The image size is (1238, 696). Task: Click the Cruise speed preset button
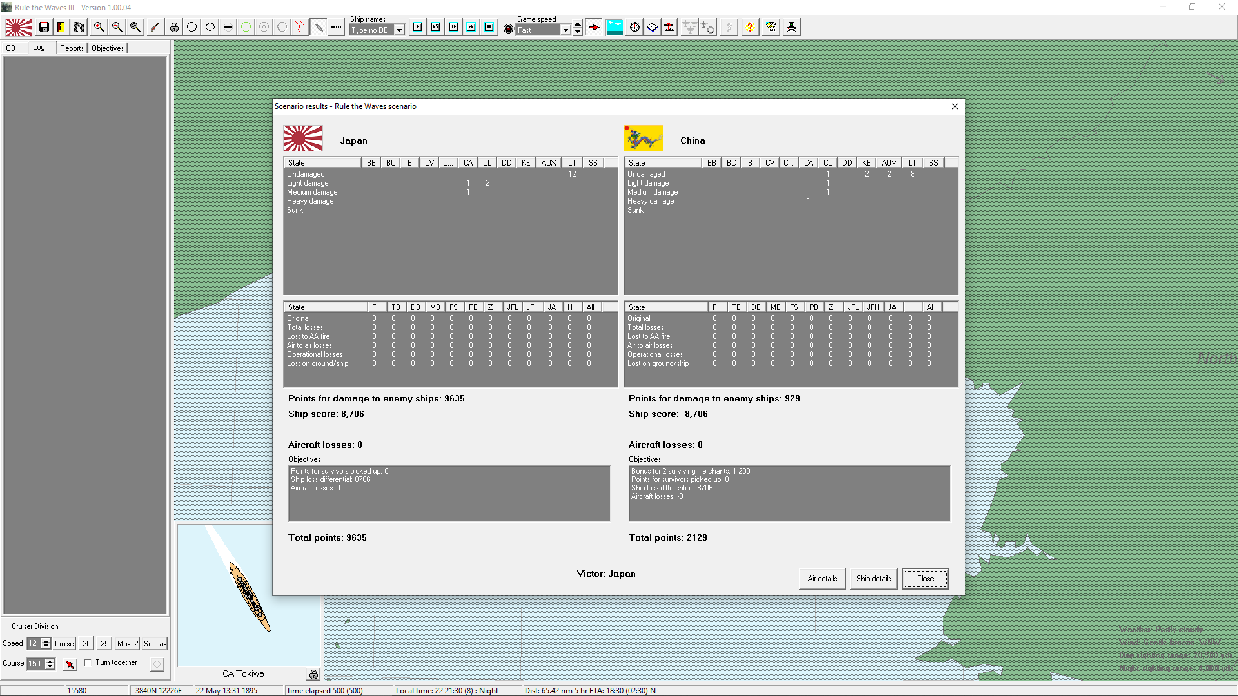tap(64, 644)
